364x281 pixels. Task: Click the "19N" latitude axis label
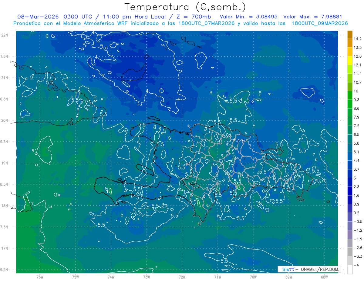click(x=5, y=163)
